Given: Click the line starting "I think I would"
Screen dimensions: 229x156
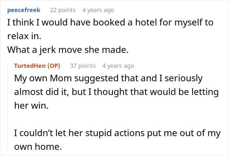Looking at the screenshot, I should click(x=110, y=23).
